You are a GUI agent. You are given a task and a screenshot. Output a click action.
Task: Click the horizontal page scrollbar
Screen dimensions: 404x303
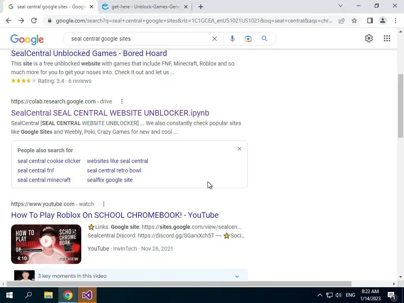(x=179, y=284)
